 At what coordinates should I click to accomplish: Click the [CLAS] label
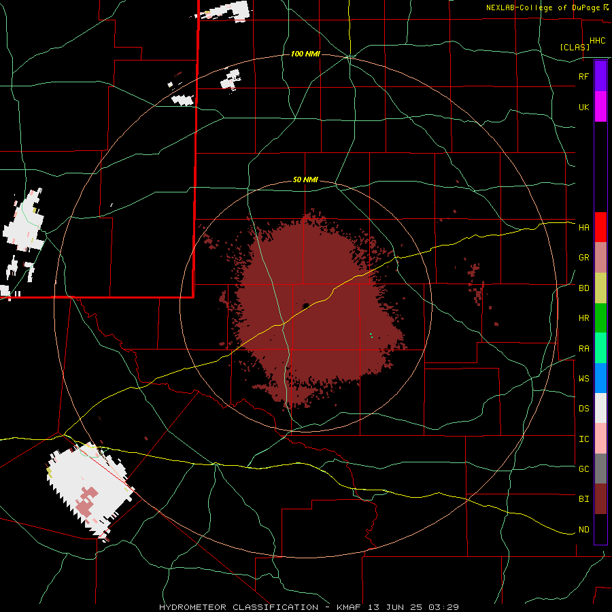click(x=575, y=47)
